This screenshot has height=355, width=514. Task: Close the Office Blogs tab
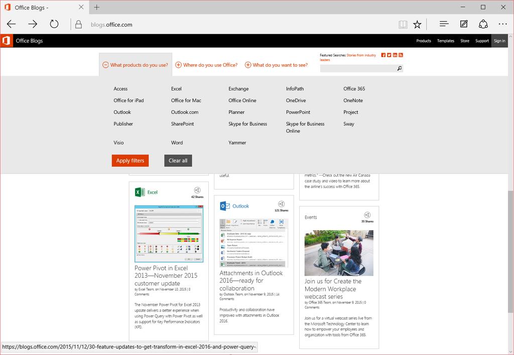(81, 7)
